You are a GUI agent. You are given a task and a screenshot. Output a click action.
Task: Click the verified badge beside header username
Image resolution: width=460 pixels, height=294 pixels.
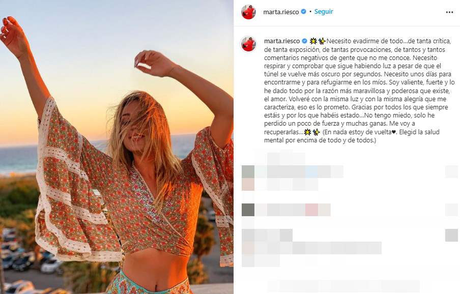304,12
